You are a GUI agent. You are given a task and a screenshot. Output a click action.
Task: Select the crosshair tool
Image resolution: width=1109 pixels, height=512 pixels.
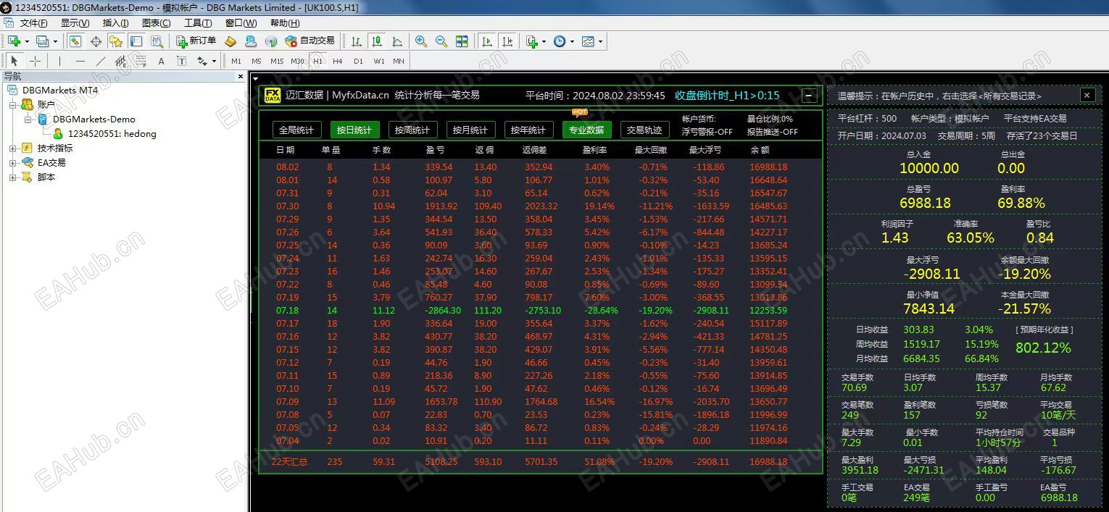pos(35,61)
